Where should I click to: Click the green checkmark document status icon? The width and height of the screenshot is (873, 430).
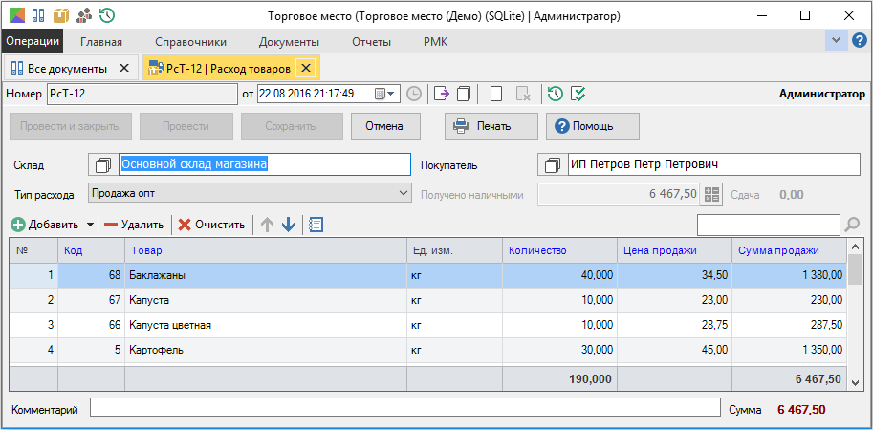(x=578, y=94)
